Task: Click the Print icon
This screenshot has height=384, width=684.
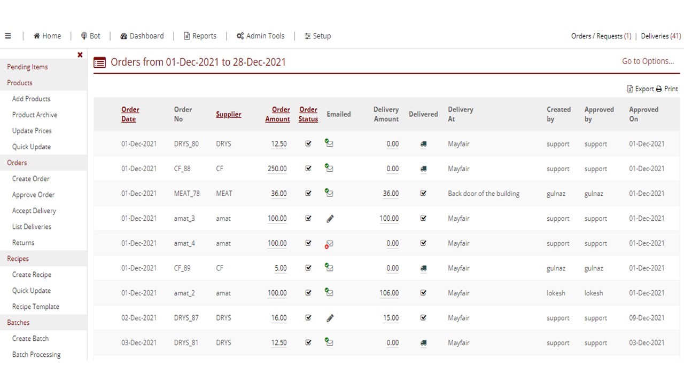Action: point(659,89)
